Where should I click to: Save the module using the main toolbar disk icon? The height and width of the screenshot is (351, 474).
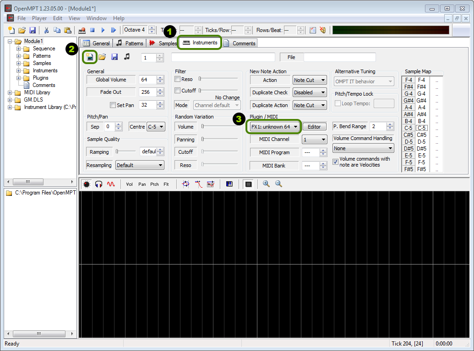[x=33, y=30]
